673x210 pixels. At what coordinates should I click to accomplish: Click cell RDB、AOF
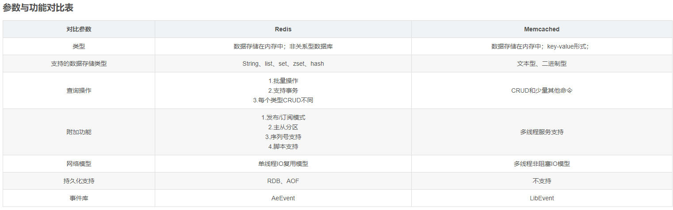click(x=283, y=181)
